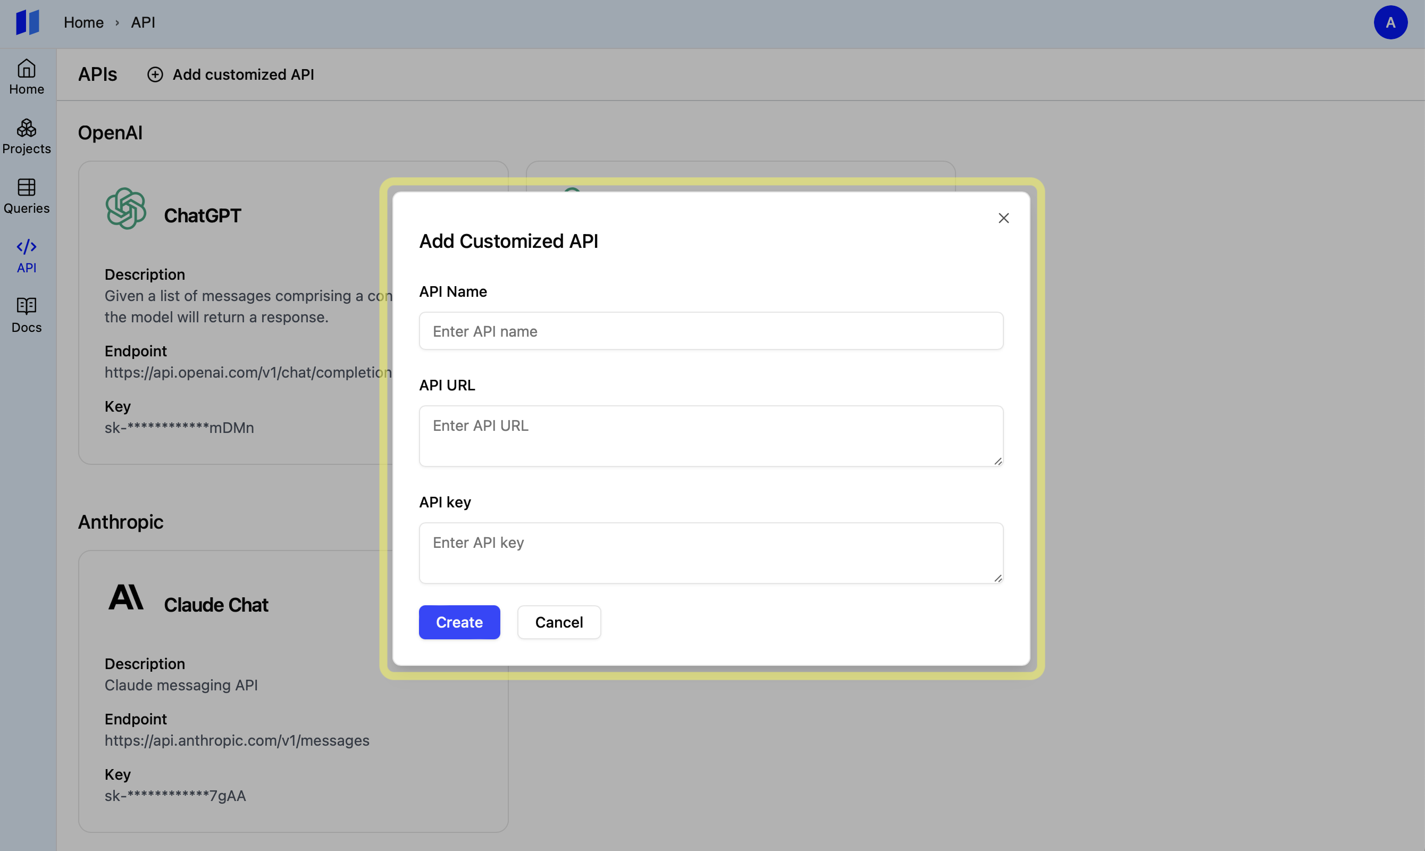Grab the API URL textarea resize handle
Image resolution: width=1425 pixels, height=851 pixels.
998,461
